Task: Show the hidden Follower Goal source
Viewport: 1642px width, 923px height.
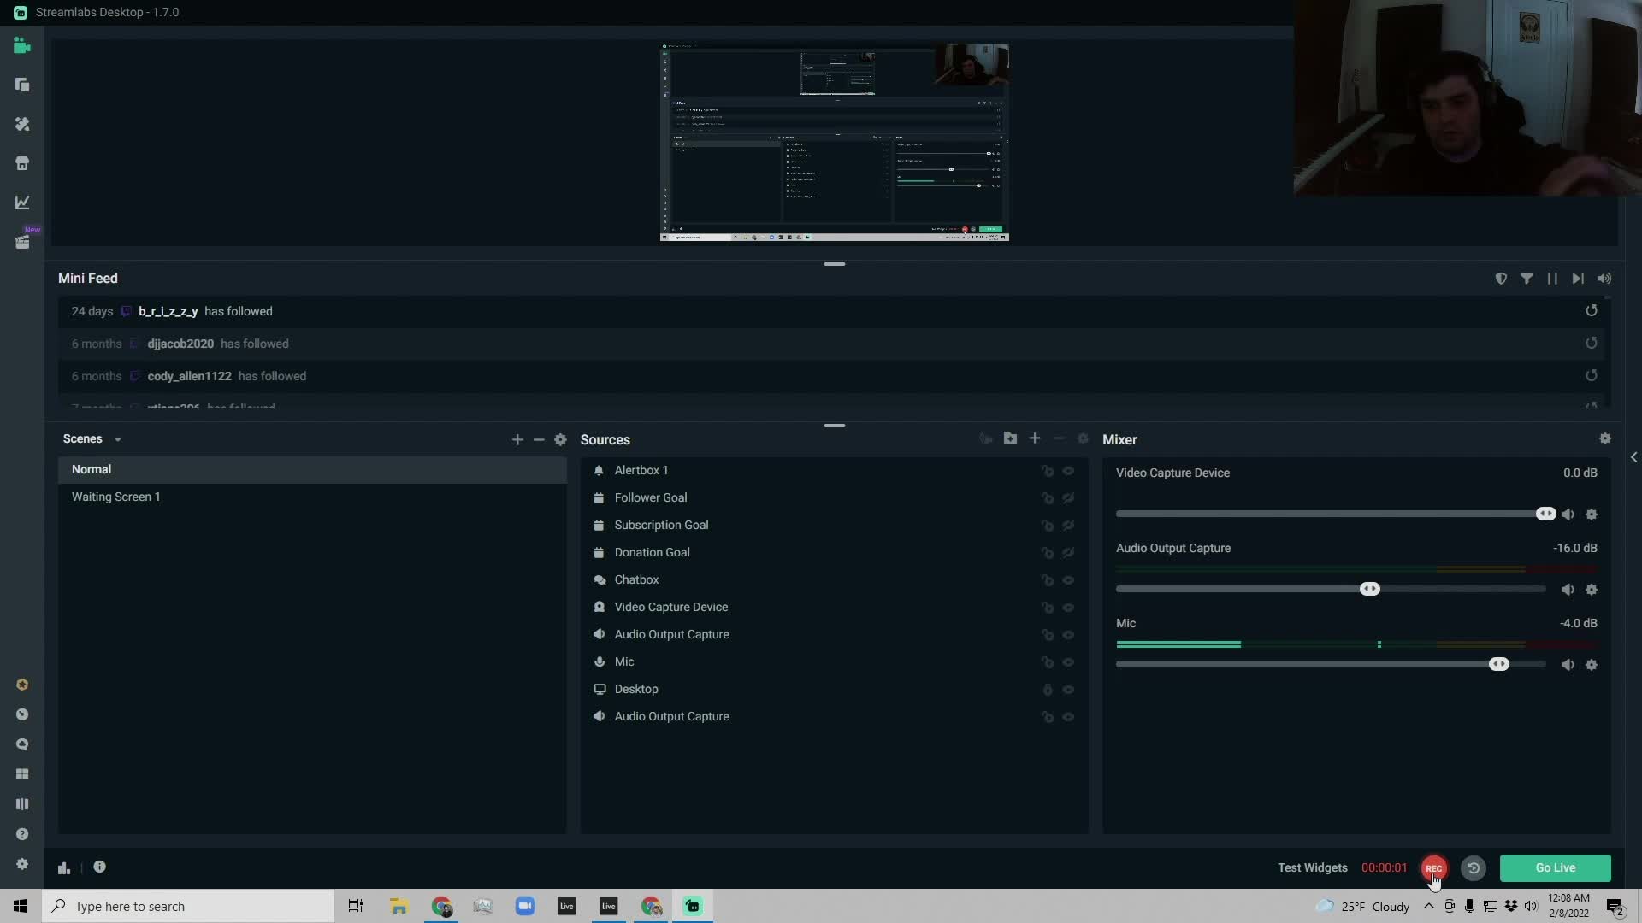Action: click(x=1068, y=498)
